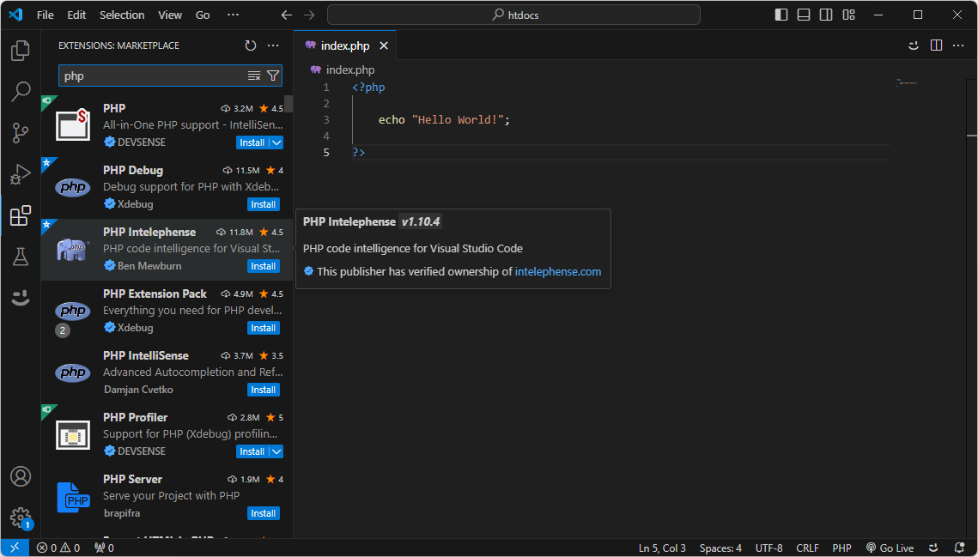Go forward with the navigation arrow
978x557 pixels.
pos(309,15)
